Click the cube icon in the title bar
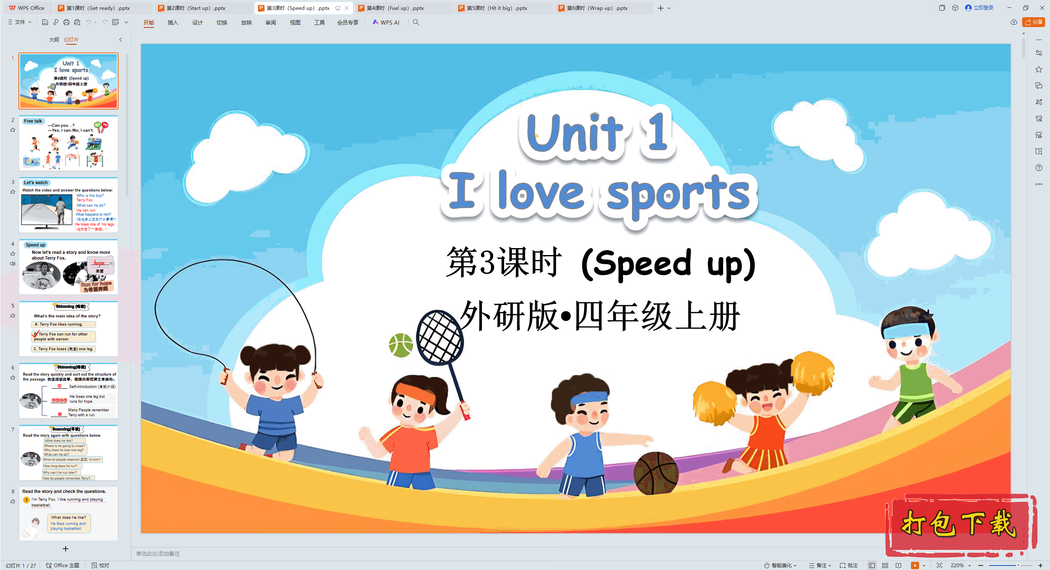The width and height of the screenshot is (1050, 570). point(955,8)
